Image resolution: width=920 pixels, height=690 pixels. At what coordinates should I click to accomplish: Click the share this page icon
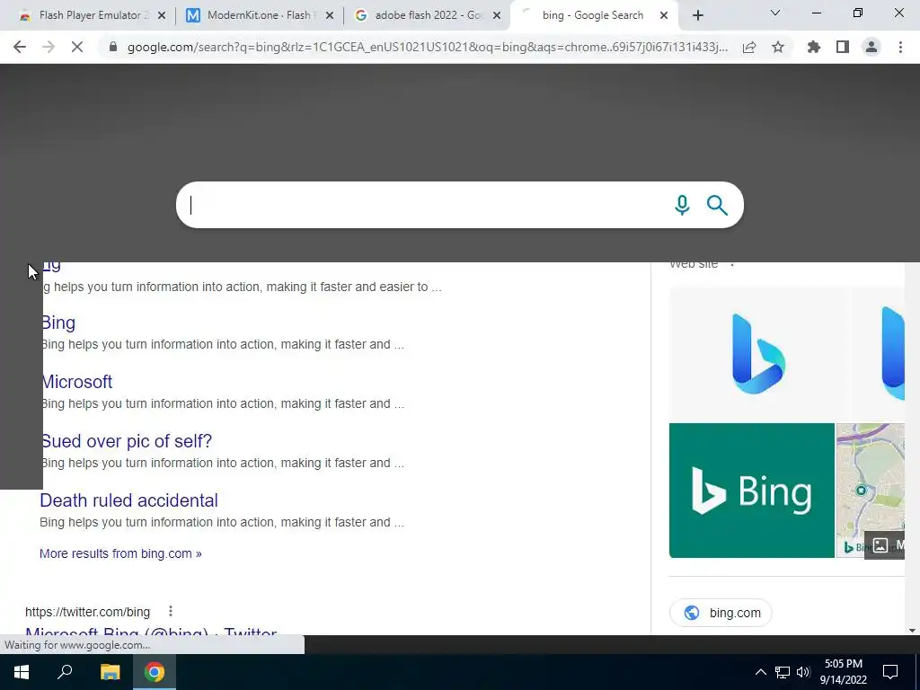tap(749, 47)
